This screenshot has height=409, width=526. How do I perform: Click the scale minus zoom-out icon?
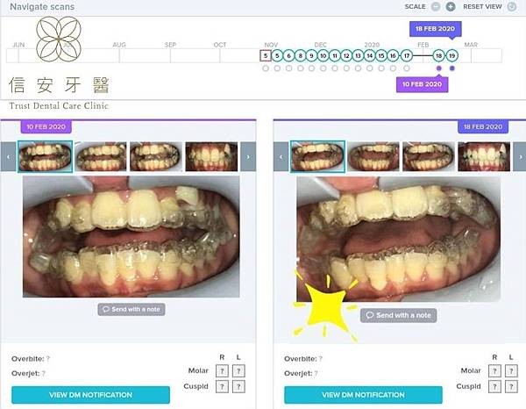[437, 6]
